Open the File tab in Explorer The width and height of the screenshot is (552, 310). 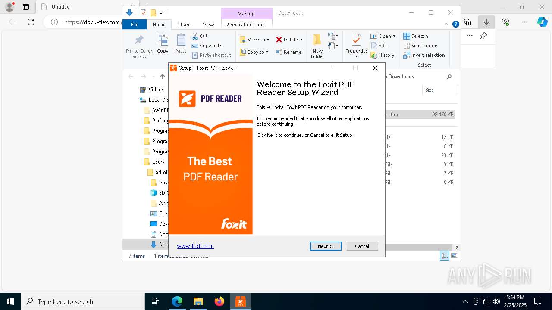135,25
